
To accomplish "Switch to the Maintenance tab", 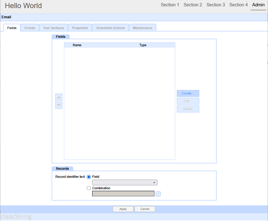I will (143, 28).
